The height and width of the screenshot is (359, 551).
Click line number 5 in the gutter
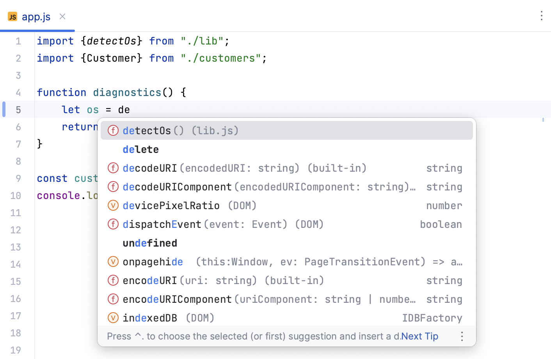click(x=18, y=109)
